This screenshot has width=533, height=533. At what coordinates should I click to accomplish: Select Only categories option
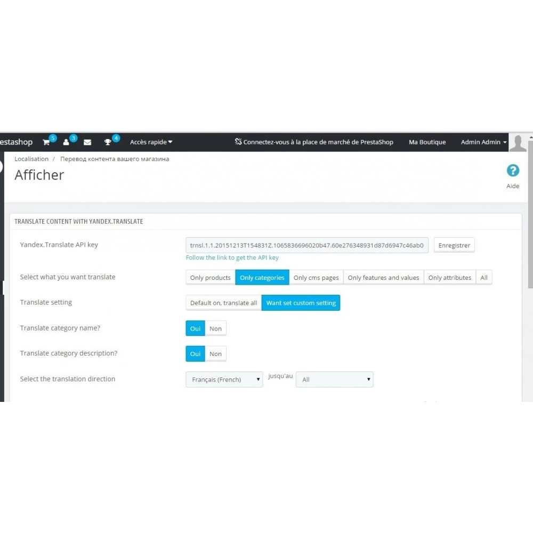262,277
